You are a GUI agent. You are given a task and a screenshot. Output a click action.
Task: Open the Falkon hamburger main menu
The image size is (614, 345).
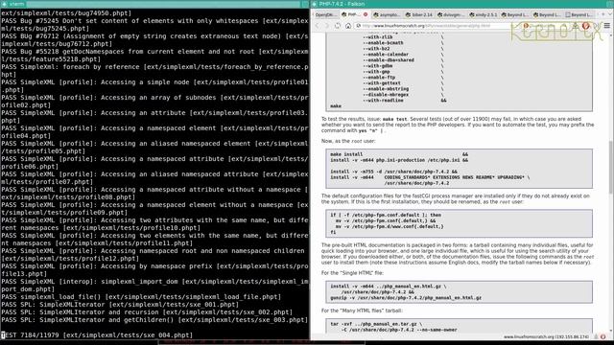click(x=607, y=26)
